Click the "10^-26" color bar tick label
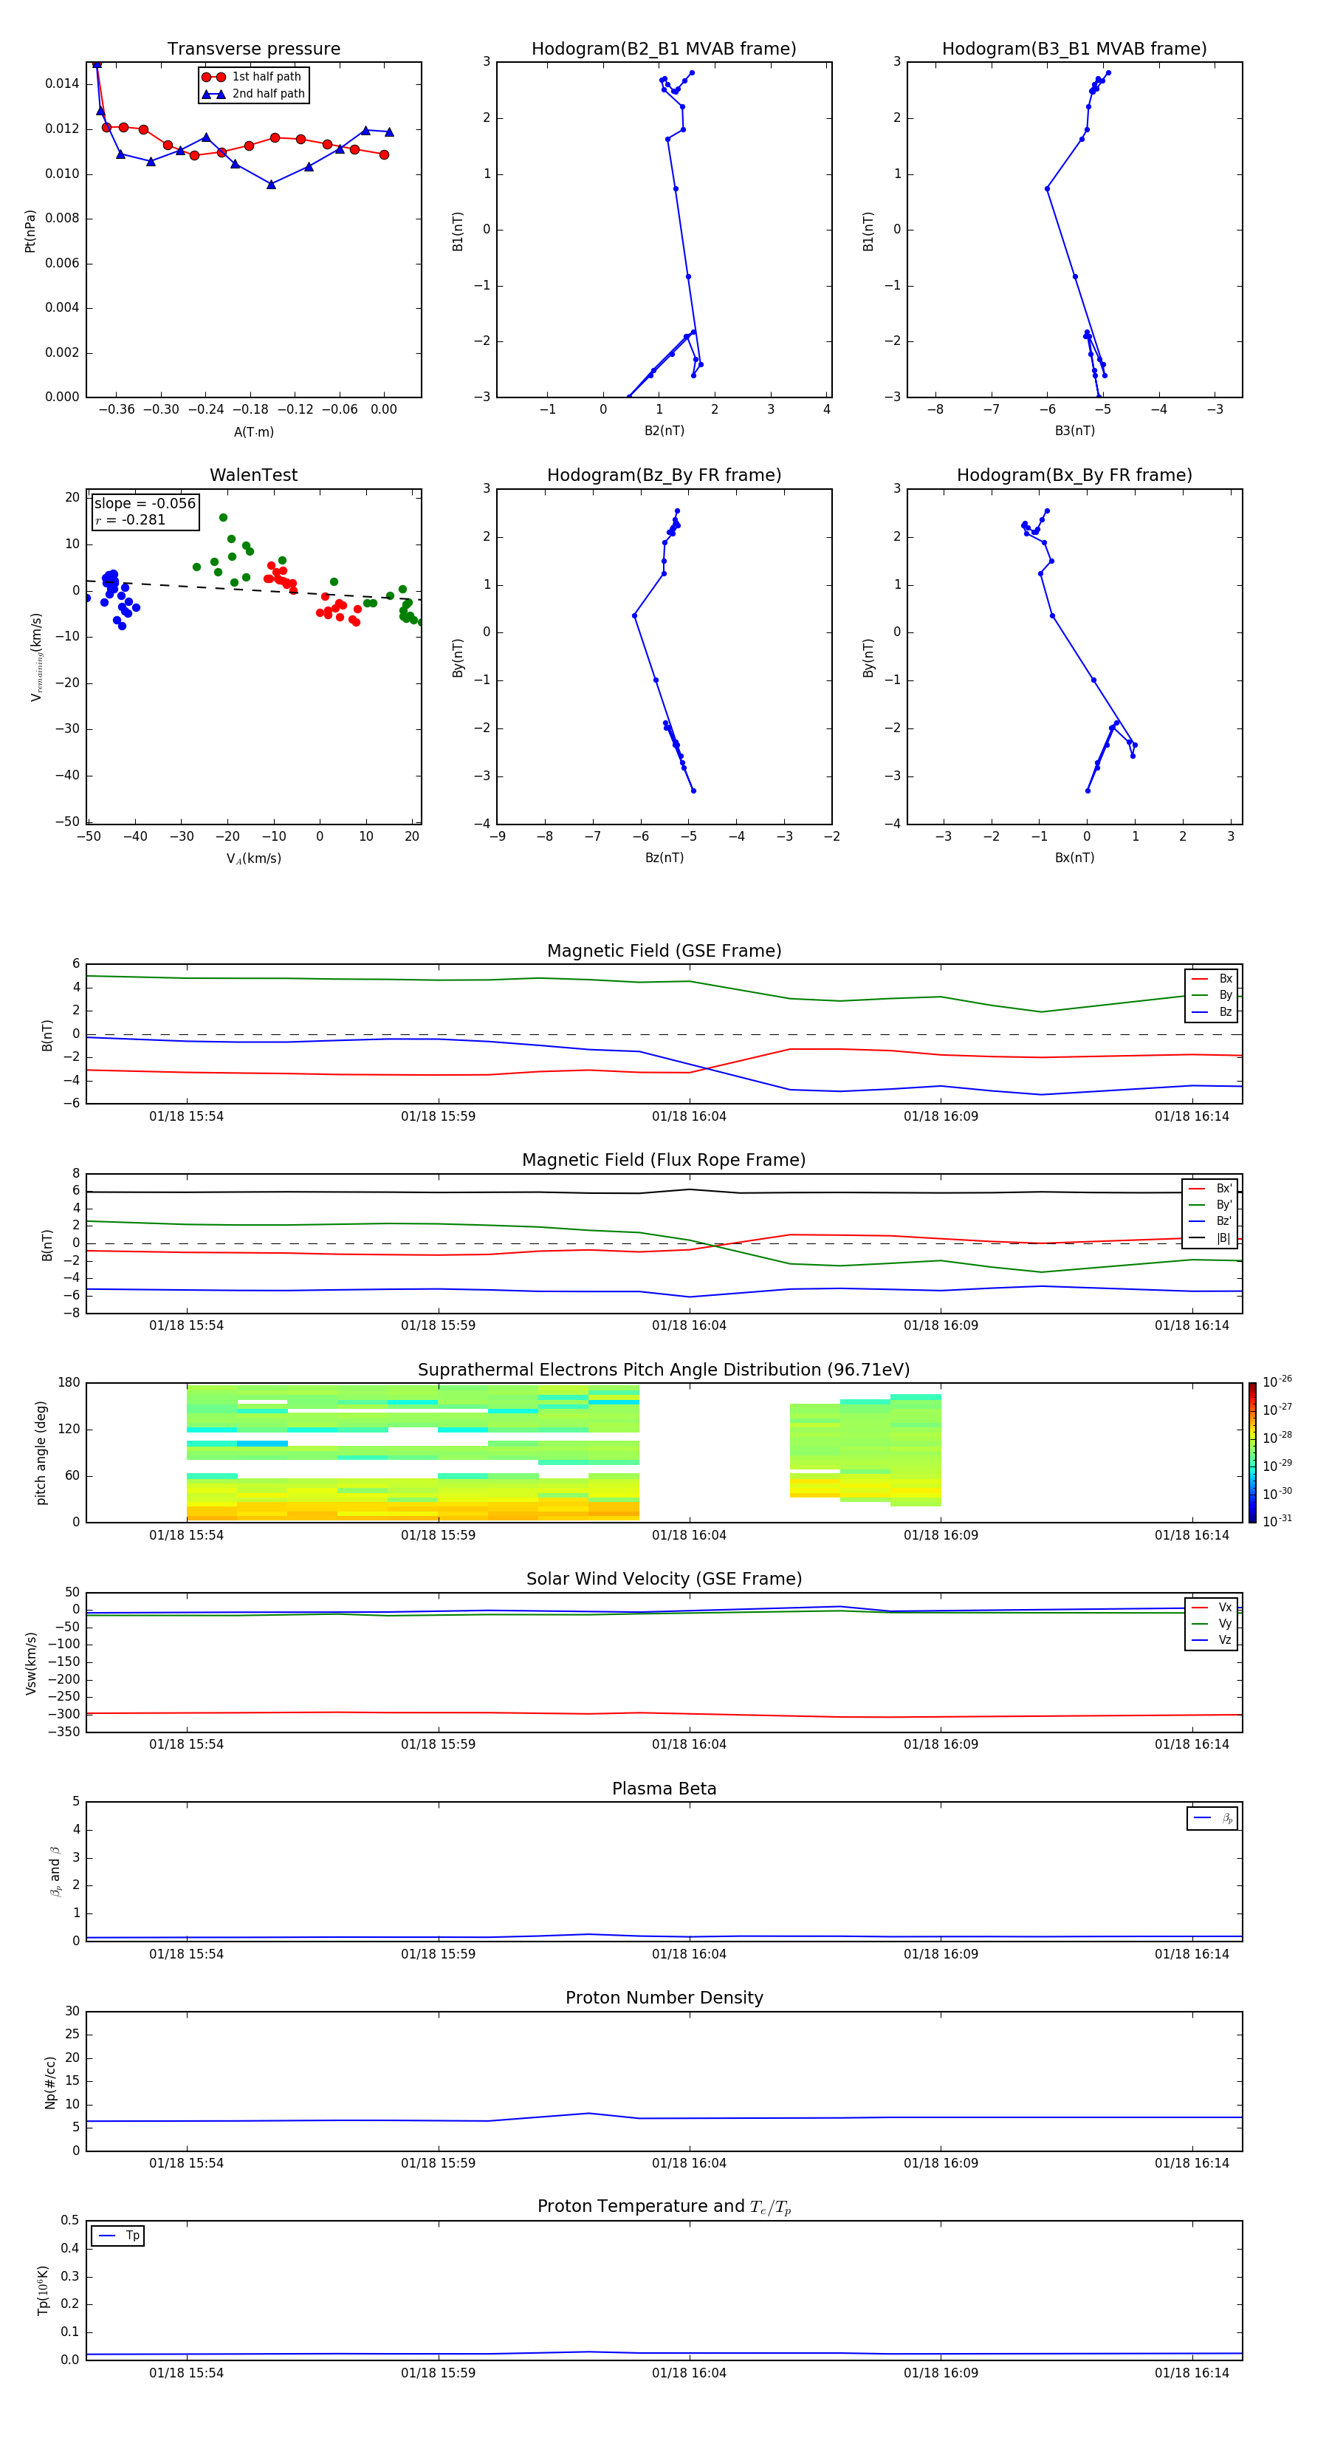Viewport: 1329px width, 2438px height. coord(1277,1382)
